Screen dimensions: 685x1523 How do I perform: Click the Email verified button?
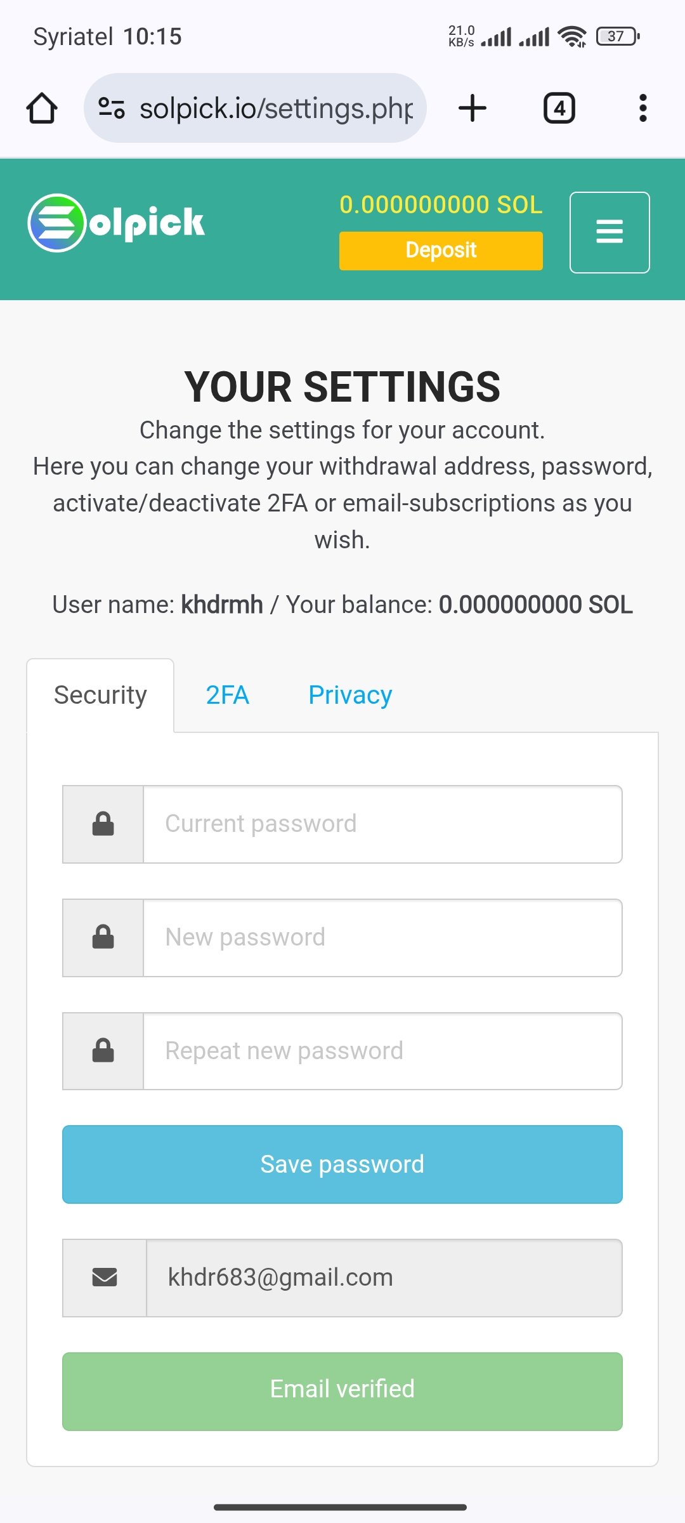tap(342, 1391)
